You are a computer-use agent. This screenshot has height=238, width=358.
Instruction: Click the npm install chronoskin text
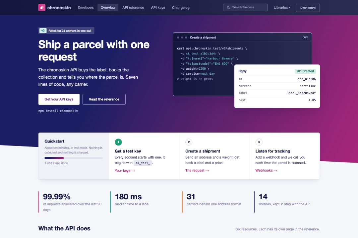58,111
